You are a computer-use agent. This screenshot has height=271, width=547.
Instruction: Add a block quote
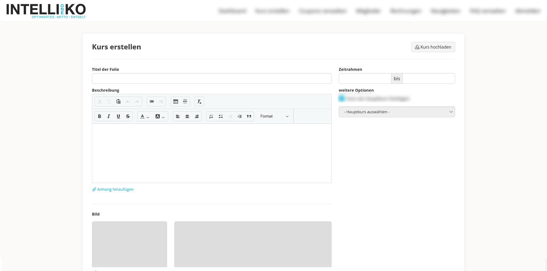[x=249, y=116]
